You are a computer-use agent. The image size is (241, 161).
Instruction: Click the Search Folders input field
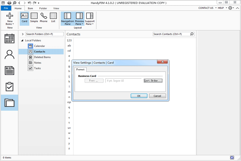[x=44, y=34]
